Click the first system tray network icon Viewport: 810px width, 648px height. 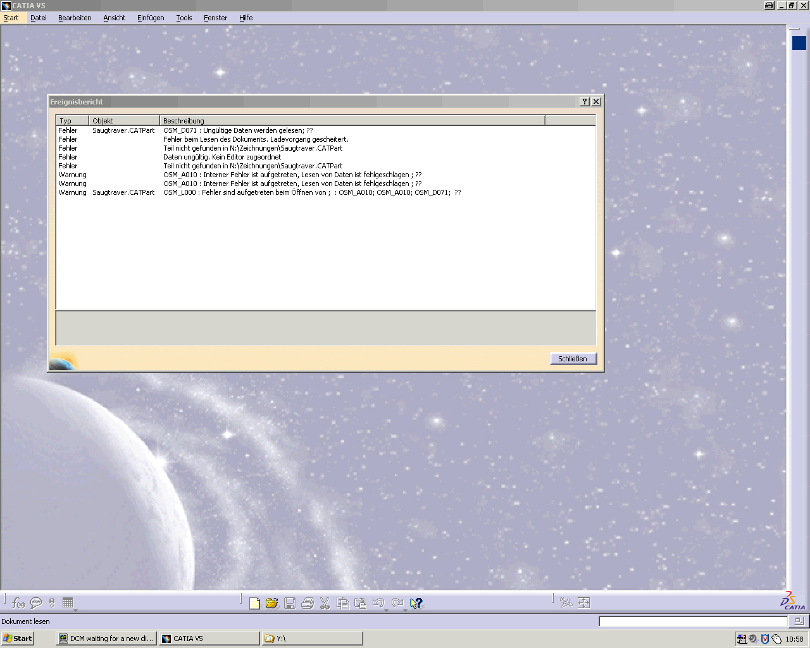(742, 639)
